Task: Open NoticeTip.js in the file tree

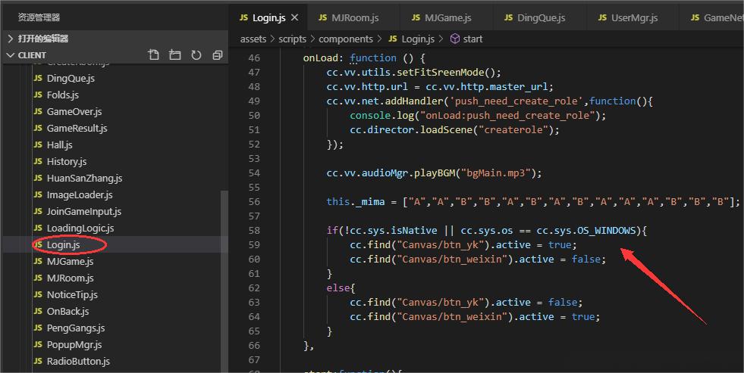Action: click(72, 294)
